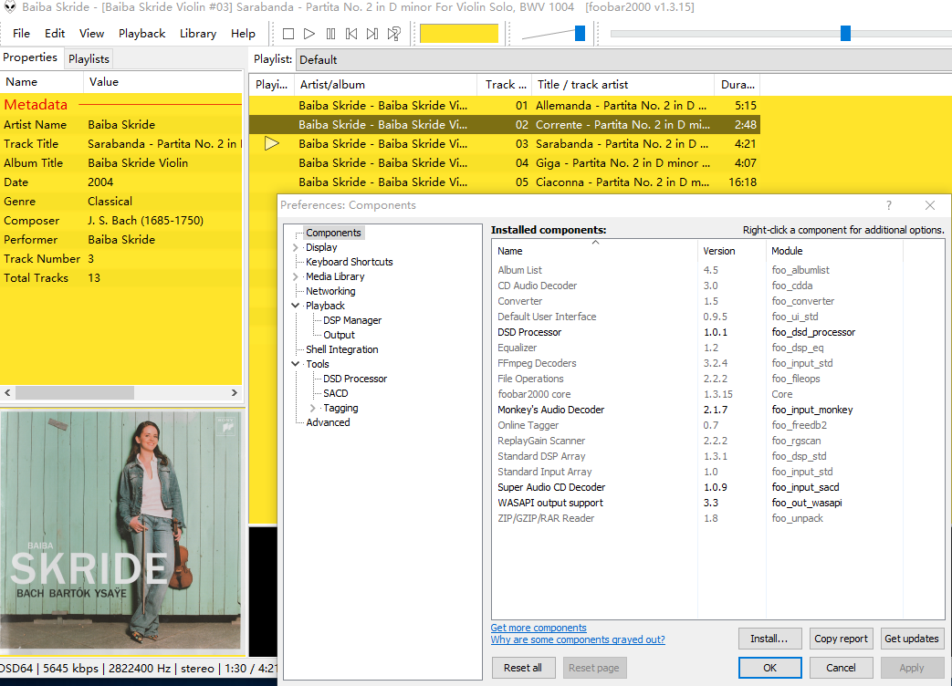
Task: Collapse the Playback tree node
Action: tap(295, 306)
